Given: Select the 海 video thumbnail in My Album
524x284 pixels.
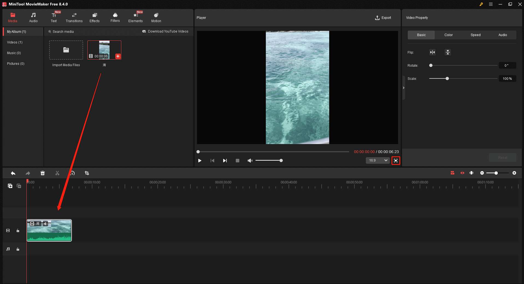Looking at the screenshot, I should (x=104, y=50).
